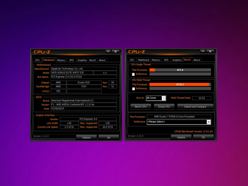Click Southbridge Rev. 51 value

tap(113, 86)
